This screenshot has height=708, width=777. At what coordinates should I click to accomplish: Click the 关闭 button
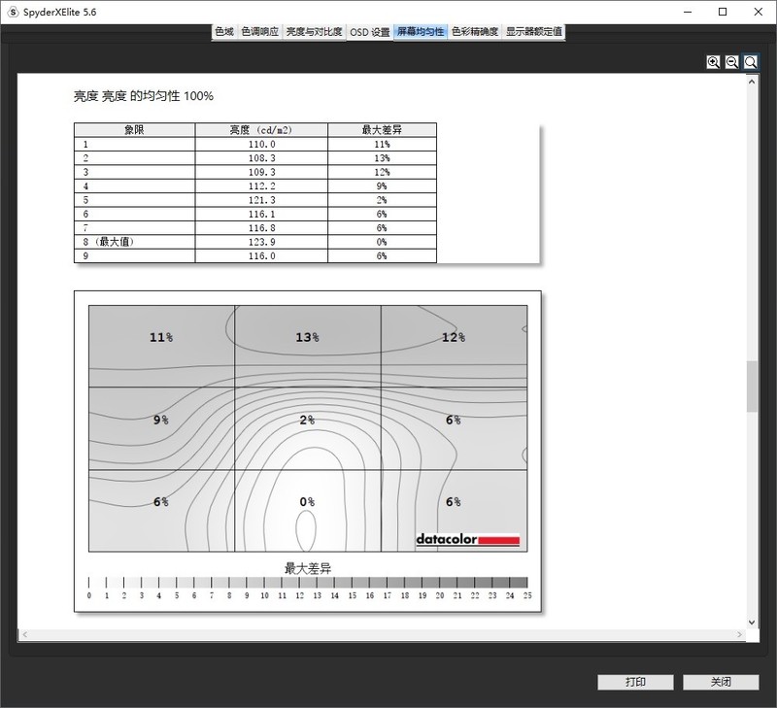(721, 682)
